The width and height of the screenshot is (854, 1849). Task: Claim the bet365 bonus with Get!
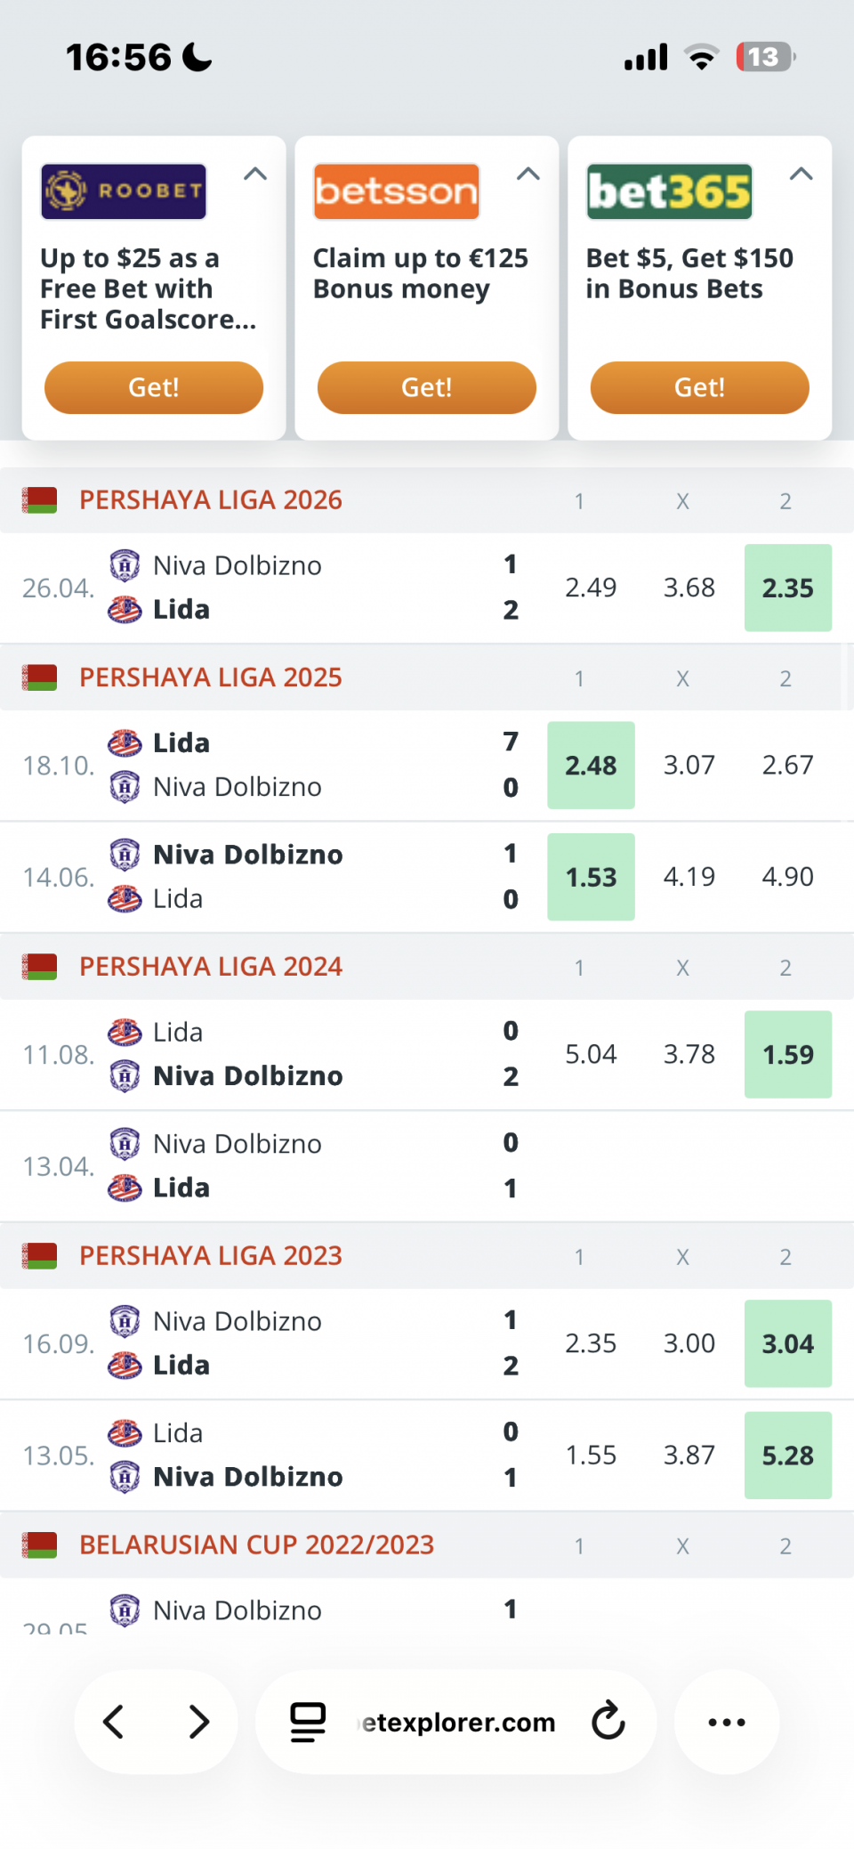(x=700, y=387)
